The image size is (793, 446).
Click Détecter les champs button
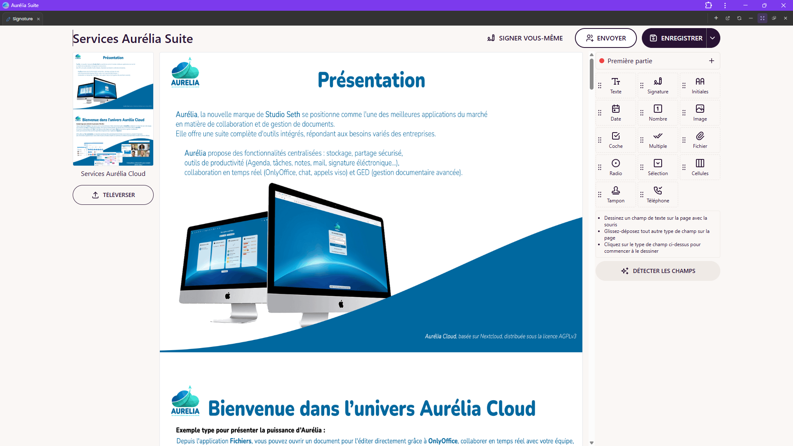(x=658, y=271)
